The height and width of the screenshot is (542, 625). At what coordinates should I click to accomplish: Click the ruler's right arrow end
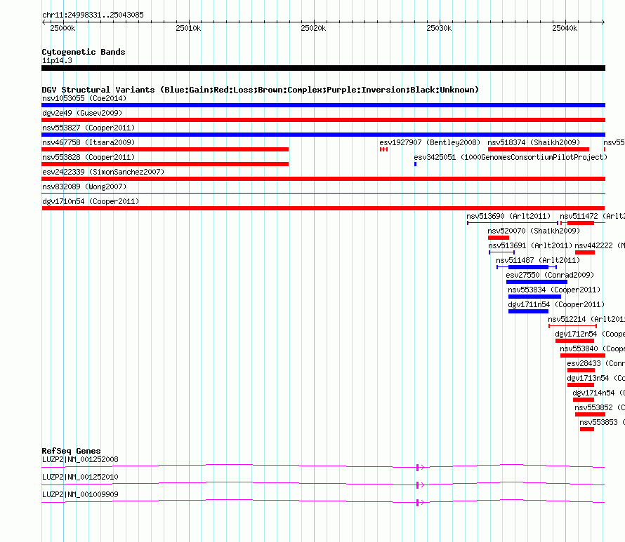(603, 22)
